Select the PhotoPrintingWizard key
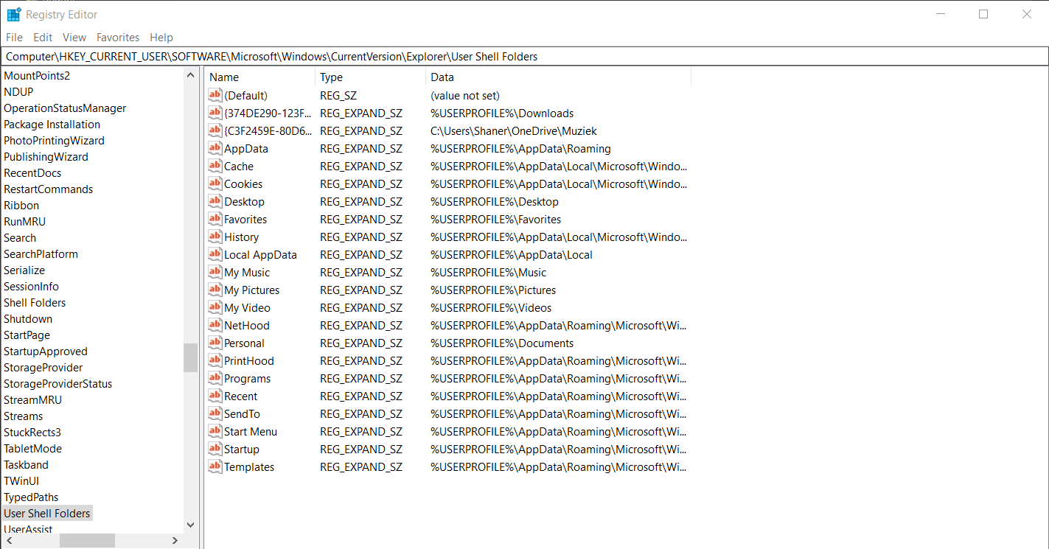 (x=54, y=140)
